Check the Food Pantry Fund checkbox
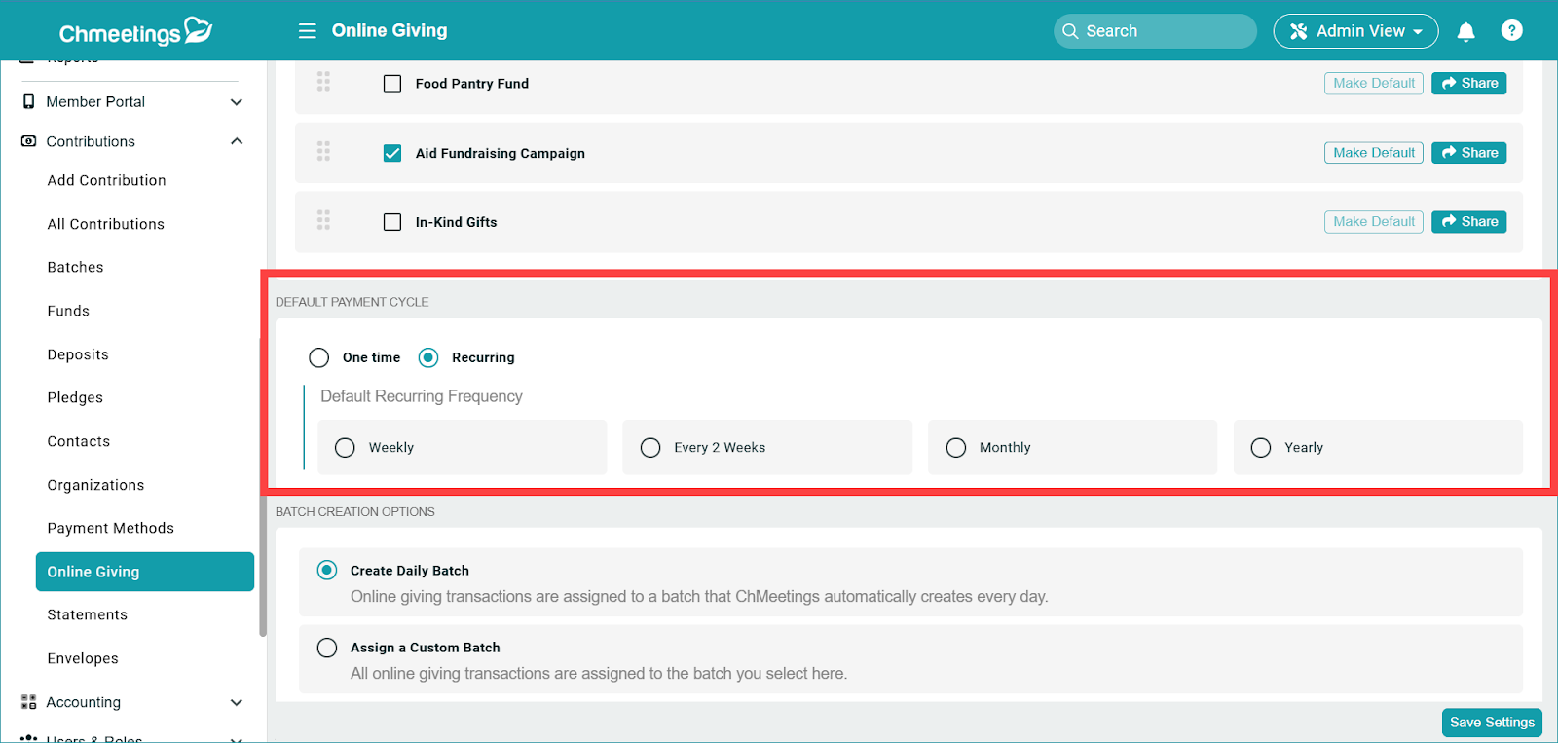 [x=392, y=84]
